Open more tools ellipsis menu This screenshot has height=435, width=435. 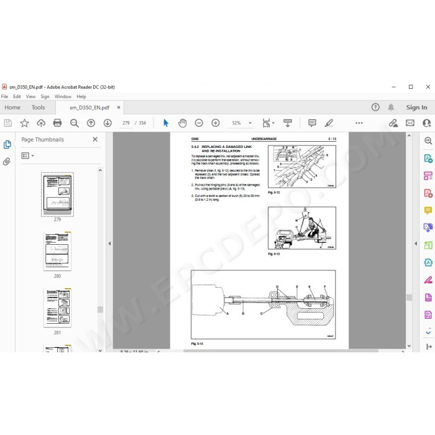pos(359,123)
